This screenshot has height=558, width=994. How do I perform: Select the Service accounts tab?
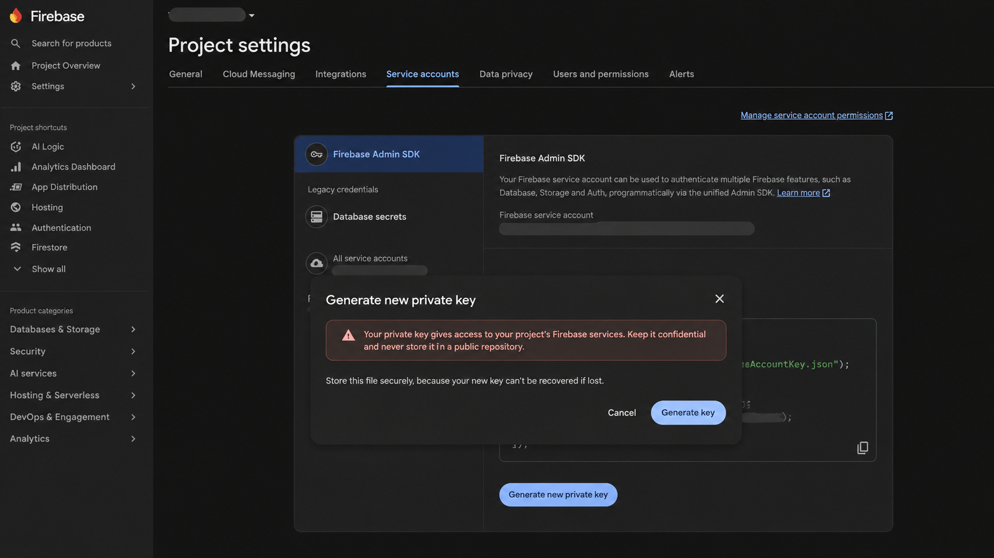tap(422, 74)
